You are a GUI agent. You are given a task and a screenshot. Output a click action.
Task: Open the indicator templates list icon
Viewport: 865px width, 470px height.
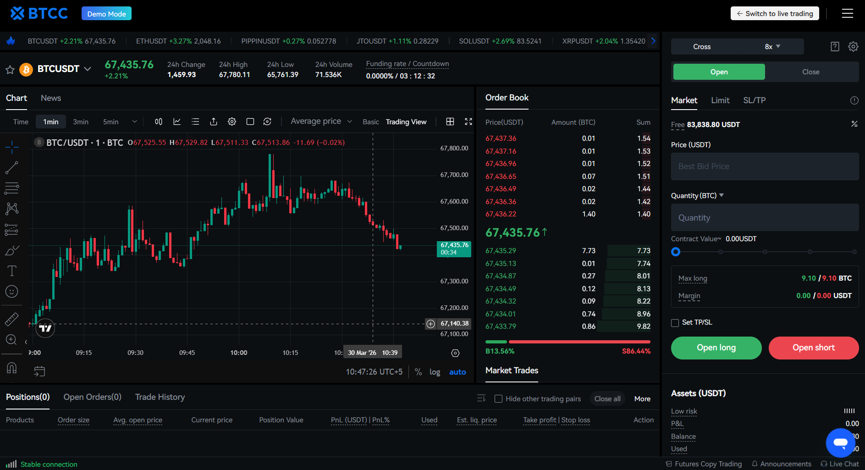pyautogui.click(x=195, y=122)
